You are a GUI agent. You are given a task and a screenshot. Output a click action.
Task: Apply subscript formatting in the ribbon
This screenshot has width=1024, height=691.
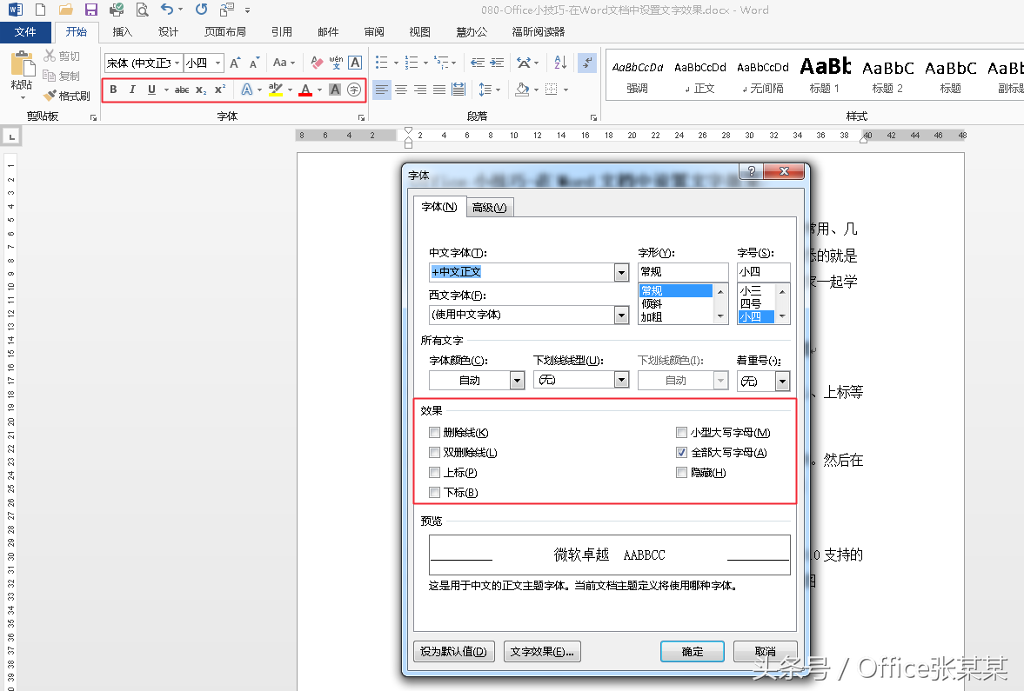click(x=201, y=90)
